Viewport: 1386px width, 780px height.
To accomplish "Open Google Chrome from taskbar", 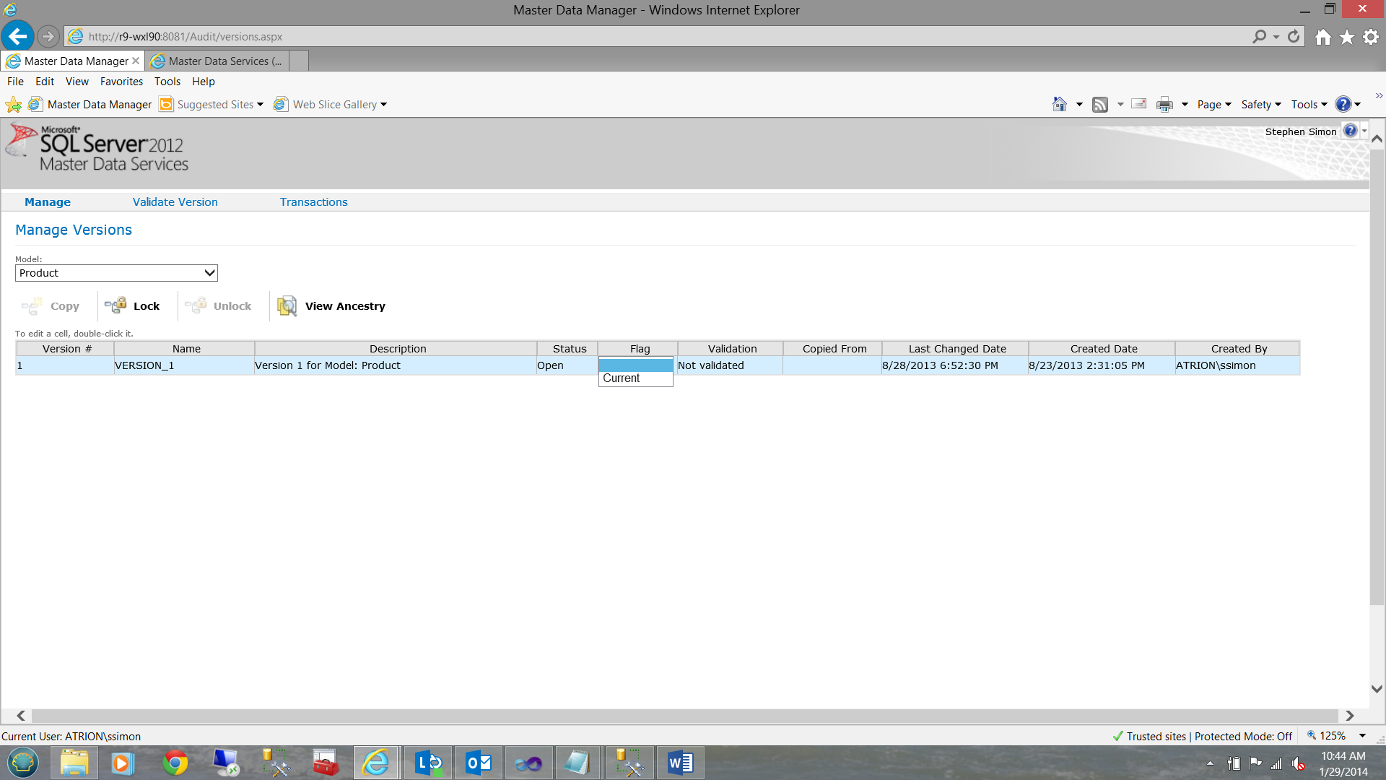I will (x=175, y=763).
